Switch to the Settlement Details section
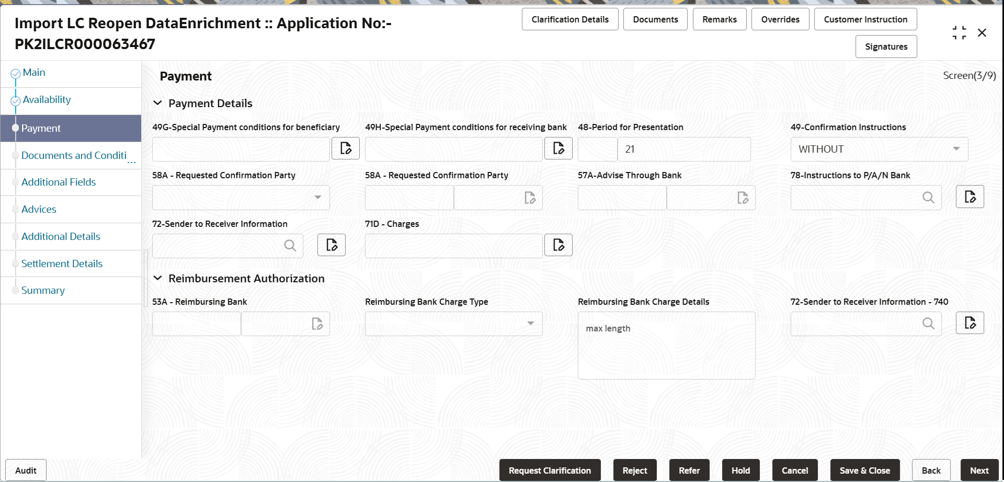Image resolution: width=1004 pixels, height=482 pixels. pos(62,263)
